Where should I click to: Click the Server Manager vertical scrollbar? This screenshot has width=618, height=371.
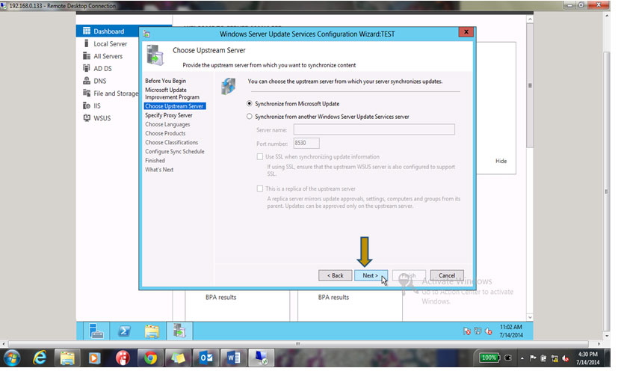(530, 85)
